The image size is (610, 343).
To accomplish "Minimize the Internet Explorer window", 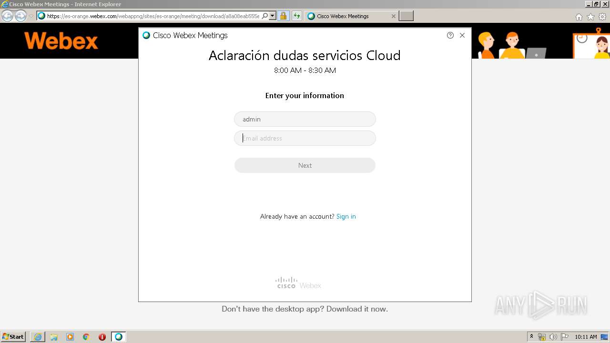I will point(589,4).
